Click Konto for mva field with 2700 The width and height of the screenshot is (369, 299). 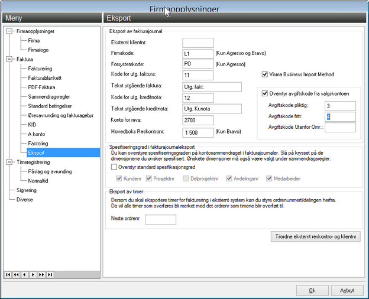pos(198,120)
